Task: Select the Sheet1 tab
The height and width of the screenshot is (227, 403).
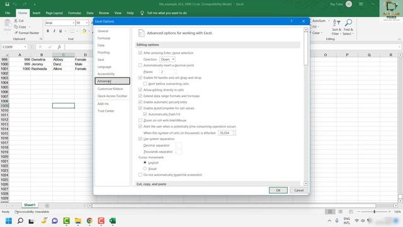Action: click(30, 205)
